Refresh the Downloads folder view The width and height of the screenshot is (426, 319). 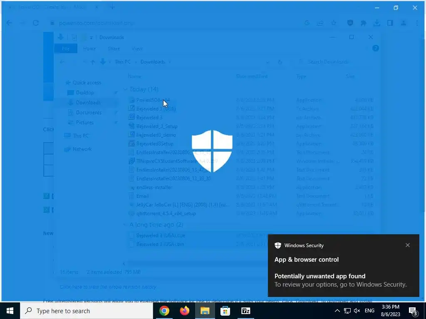[280, 62]
